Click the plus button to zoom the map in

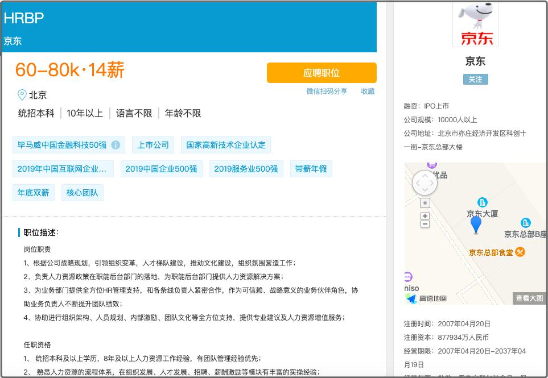425,217
